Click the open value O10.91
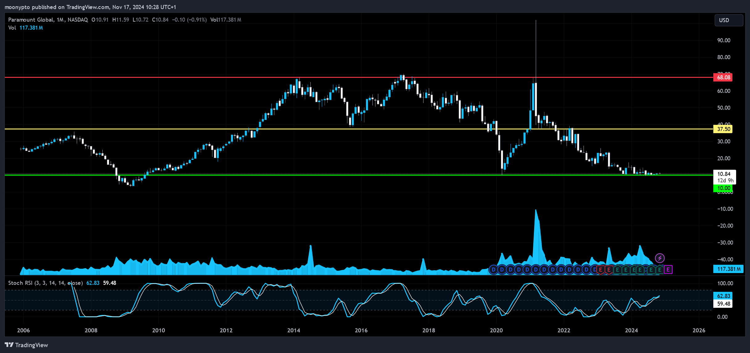 [x=100, y=20]
